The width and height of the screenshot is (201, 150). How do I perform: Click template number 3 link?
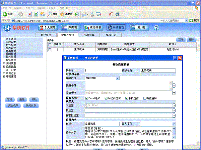tap(57, 50)
